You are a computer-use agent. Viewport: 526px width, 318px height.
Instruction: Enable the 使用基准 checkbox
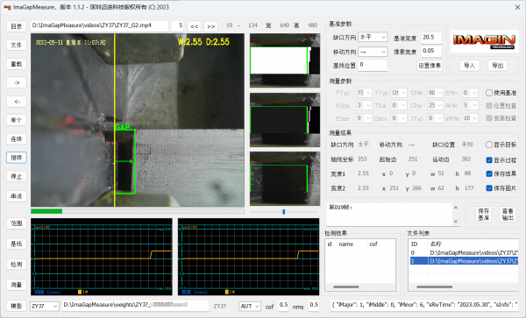(489, 93)
